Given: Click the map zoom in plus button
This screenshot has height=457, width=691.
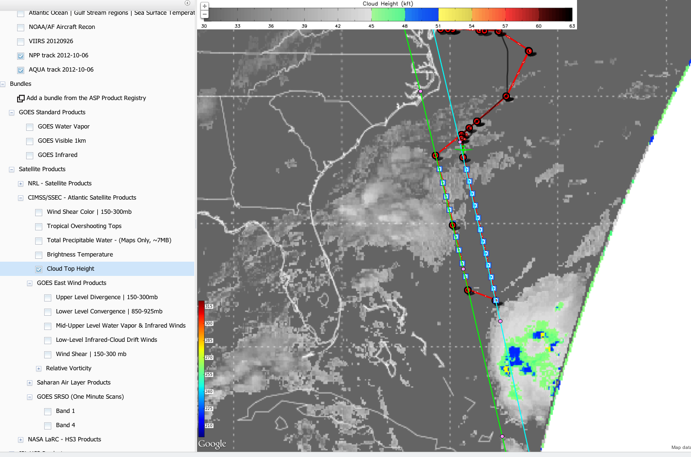Looking at the screenshot, I should point(204,6).
